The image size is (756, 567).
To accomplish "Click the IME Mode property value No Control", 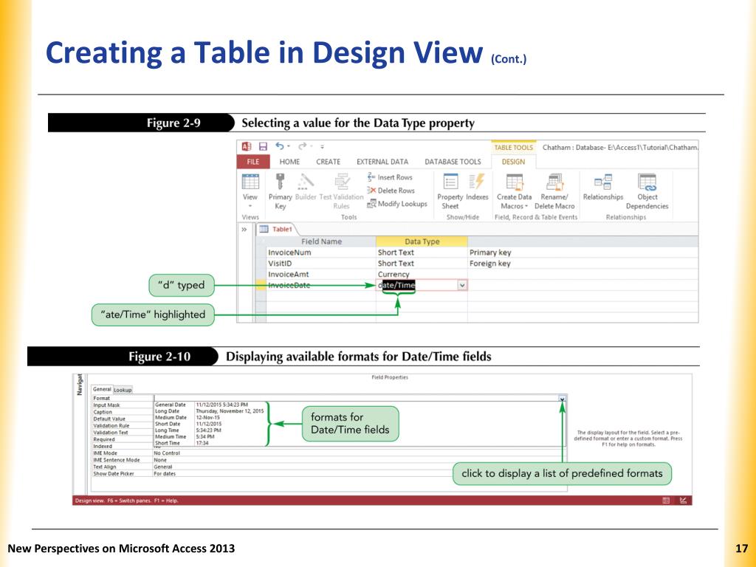I will pyautogui.click(x=167, y=453).
